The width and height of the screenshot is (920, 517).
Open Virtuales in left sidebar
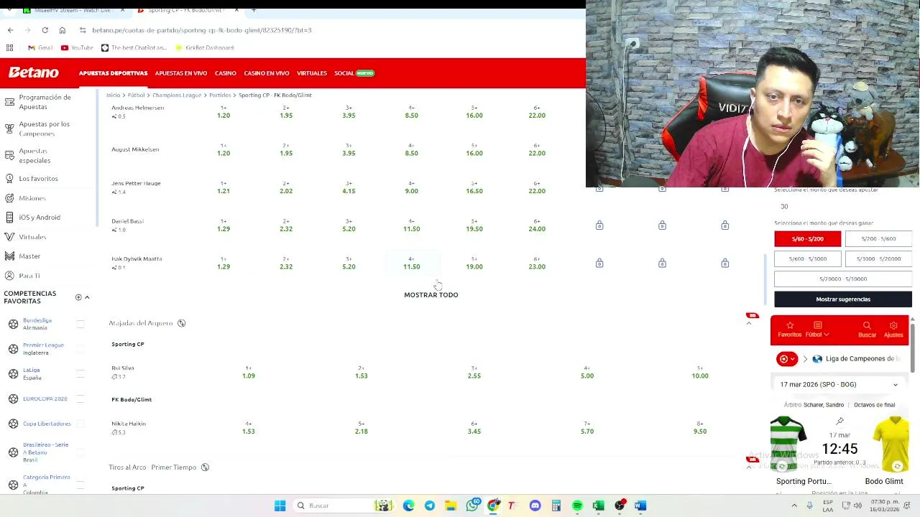[32, 237]
